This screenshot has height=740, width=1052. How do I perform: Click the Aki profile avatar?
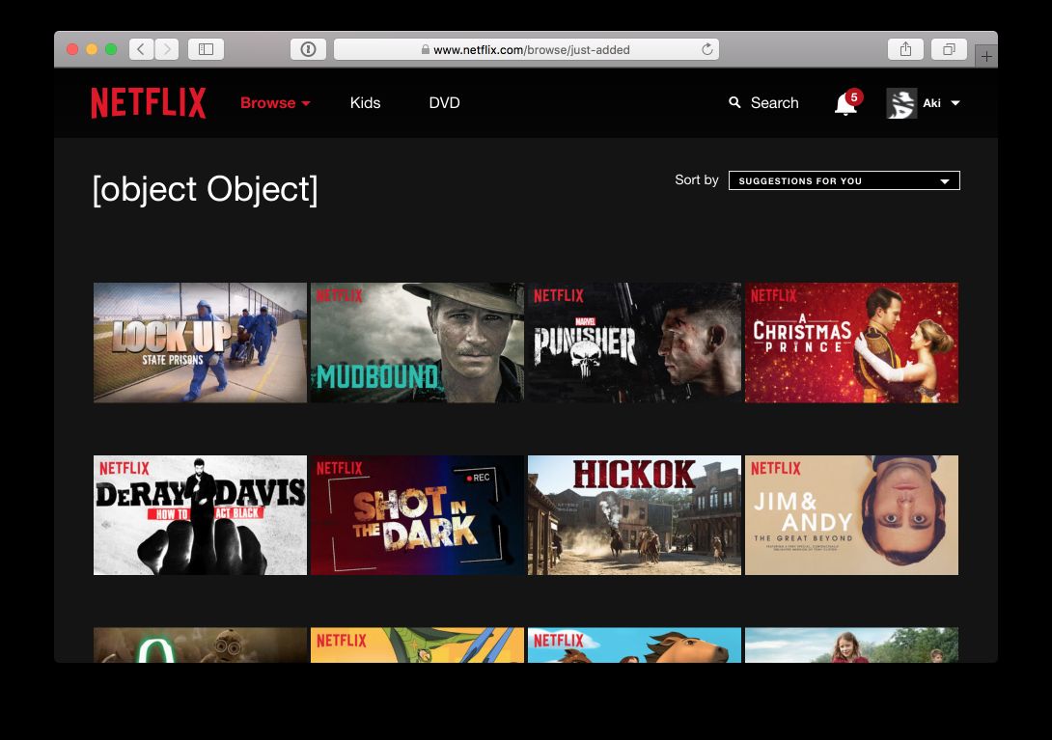point(901,103)
